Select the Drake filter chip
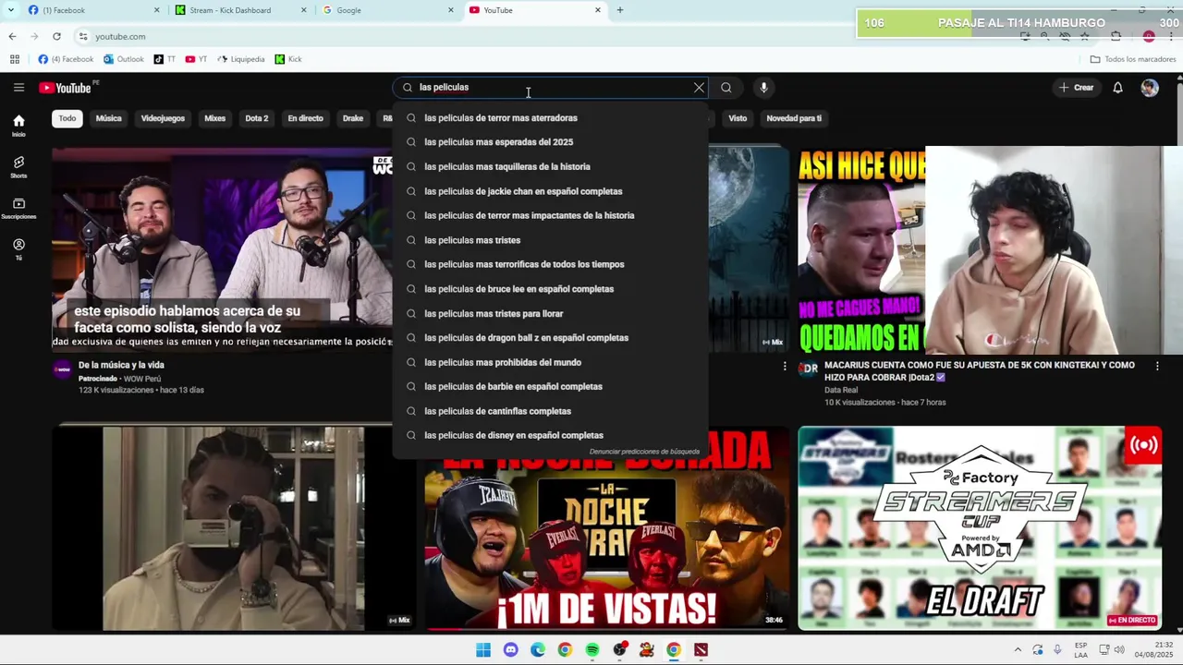This screenshot has width=1183, height=665. pyautogui.click(x=353, y=118)
